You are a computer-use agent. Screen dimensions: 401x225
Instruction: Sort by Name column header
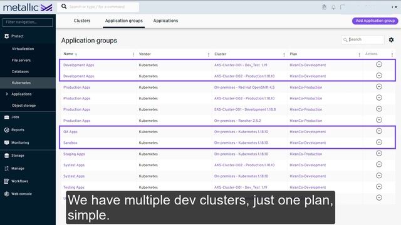pyautogui.click(x=68, y=54)
